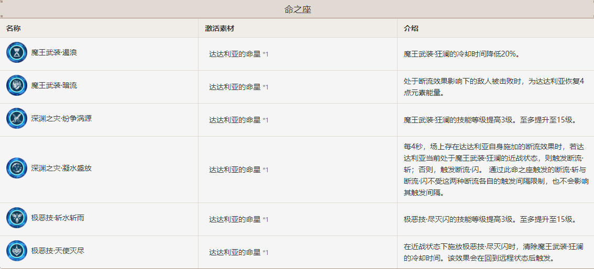Open 达达利亚的命星 link in 凝水盛放 row
Image resolution: width=594 pixels, height=269 pixels.
[x=235, y=170]
